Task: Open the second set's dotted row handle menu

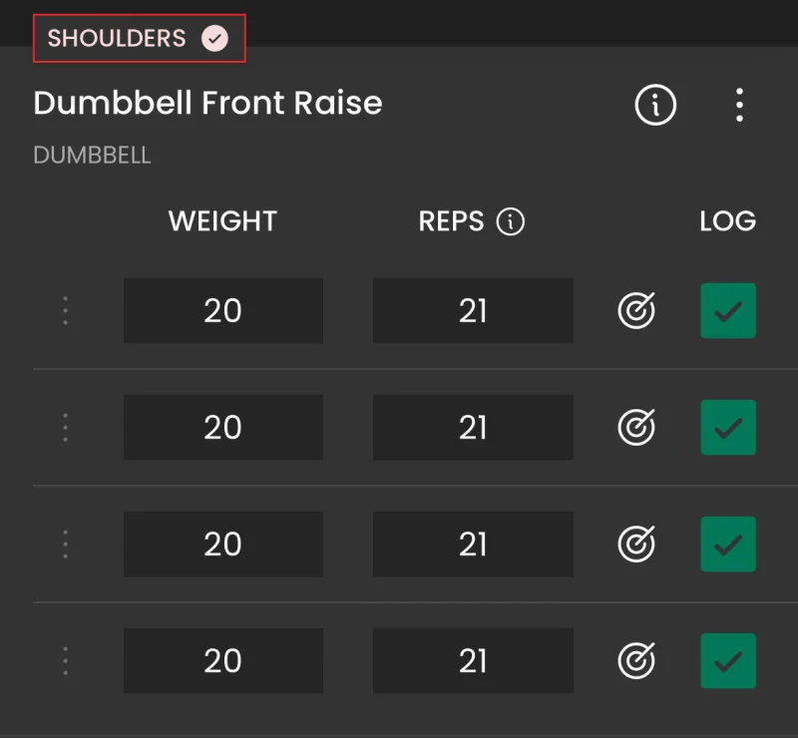Action: (65, 427)
